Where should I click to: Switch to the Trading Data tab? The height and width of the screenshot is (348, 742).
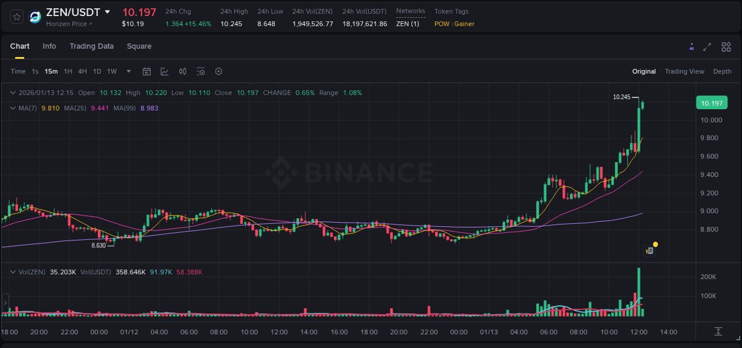click(x=91, y=46)
